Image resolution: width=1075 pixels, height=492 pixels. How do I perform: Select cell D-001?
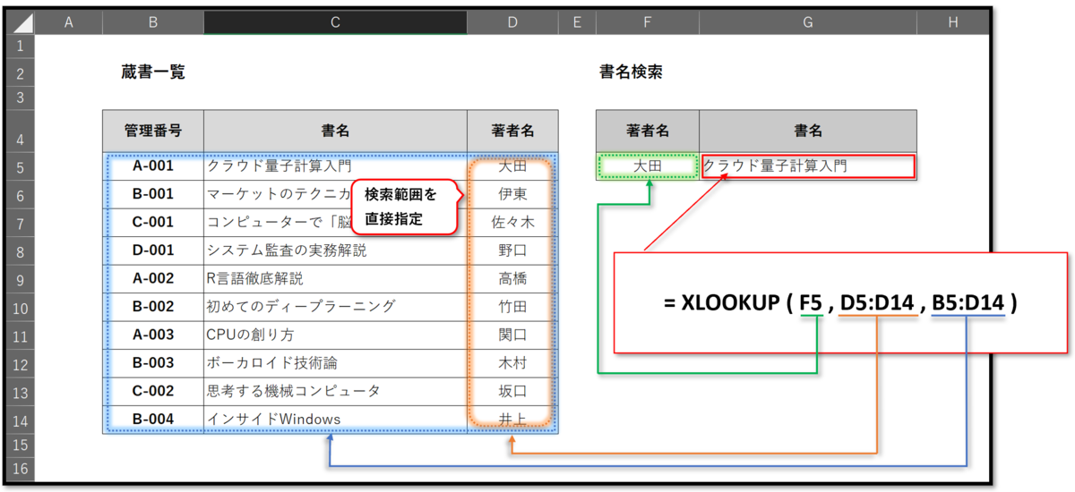152,250
